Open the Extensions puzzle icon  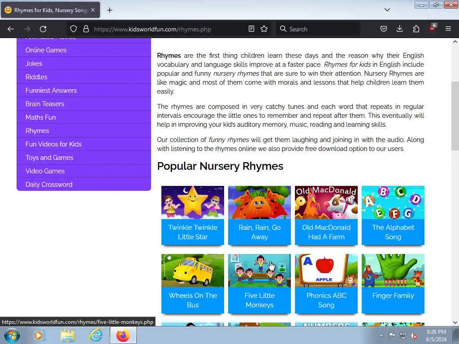(x=416, y=29)
